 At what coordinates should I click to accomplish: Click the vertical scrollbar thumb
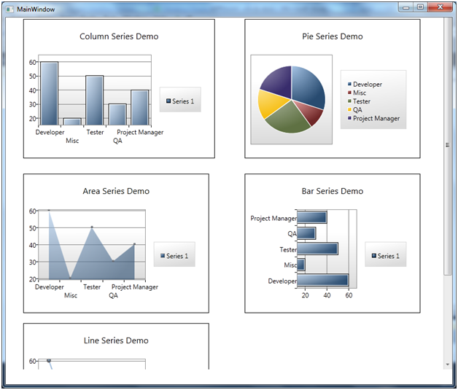(x=448, y=145)
